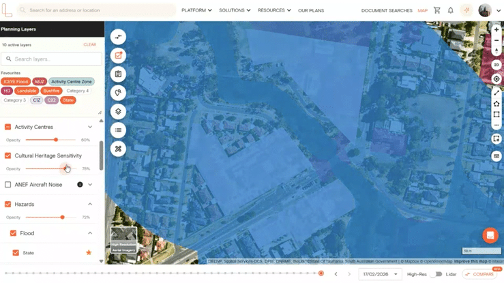Uncheck the State flood layer checkbox
The height and width of the screenshot is (283, 504).
[x=16, y=253]
